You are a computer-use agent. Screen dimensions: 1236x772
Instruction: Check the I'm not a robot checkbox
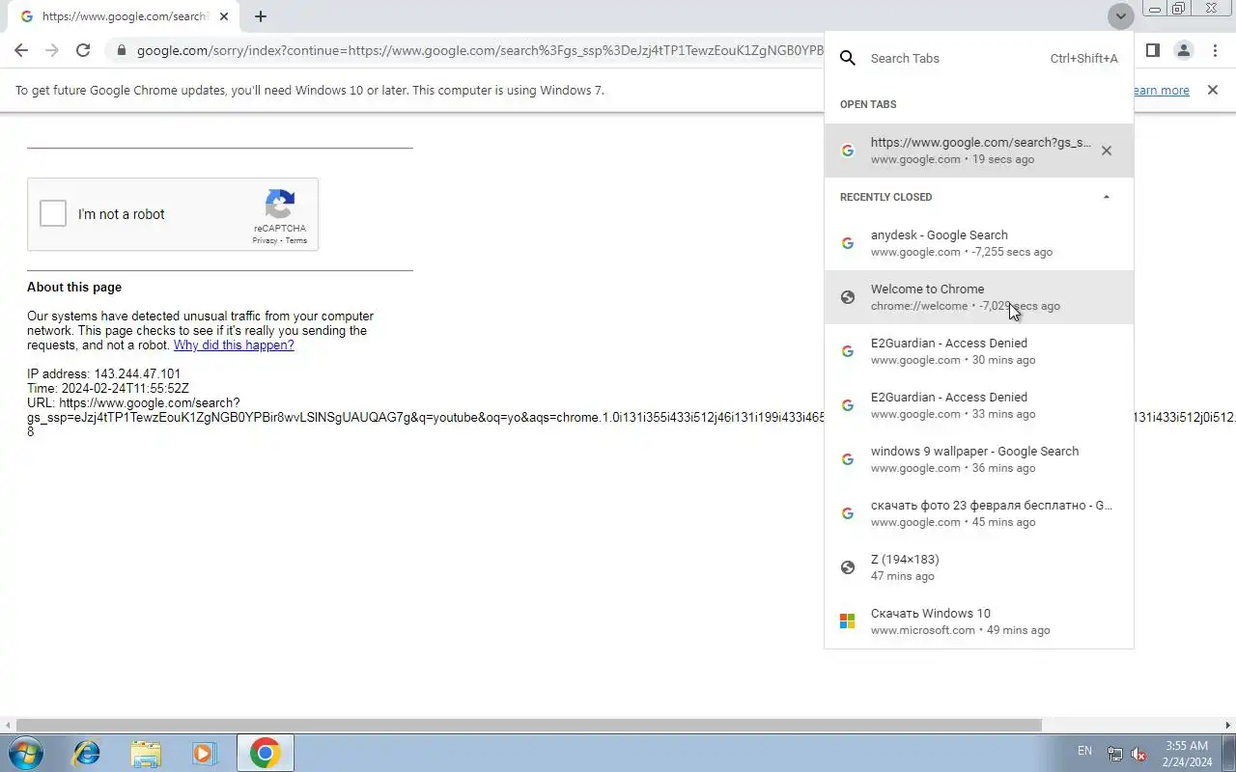[x=53, y=213]
